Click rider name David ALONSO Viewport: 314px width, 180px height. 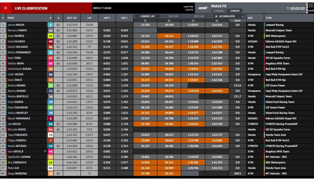16,41
